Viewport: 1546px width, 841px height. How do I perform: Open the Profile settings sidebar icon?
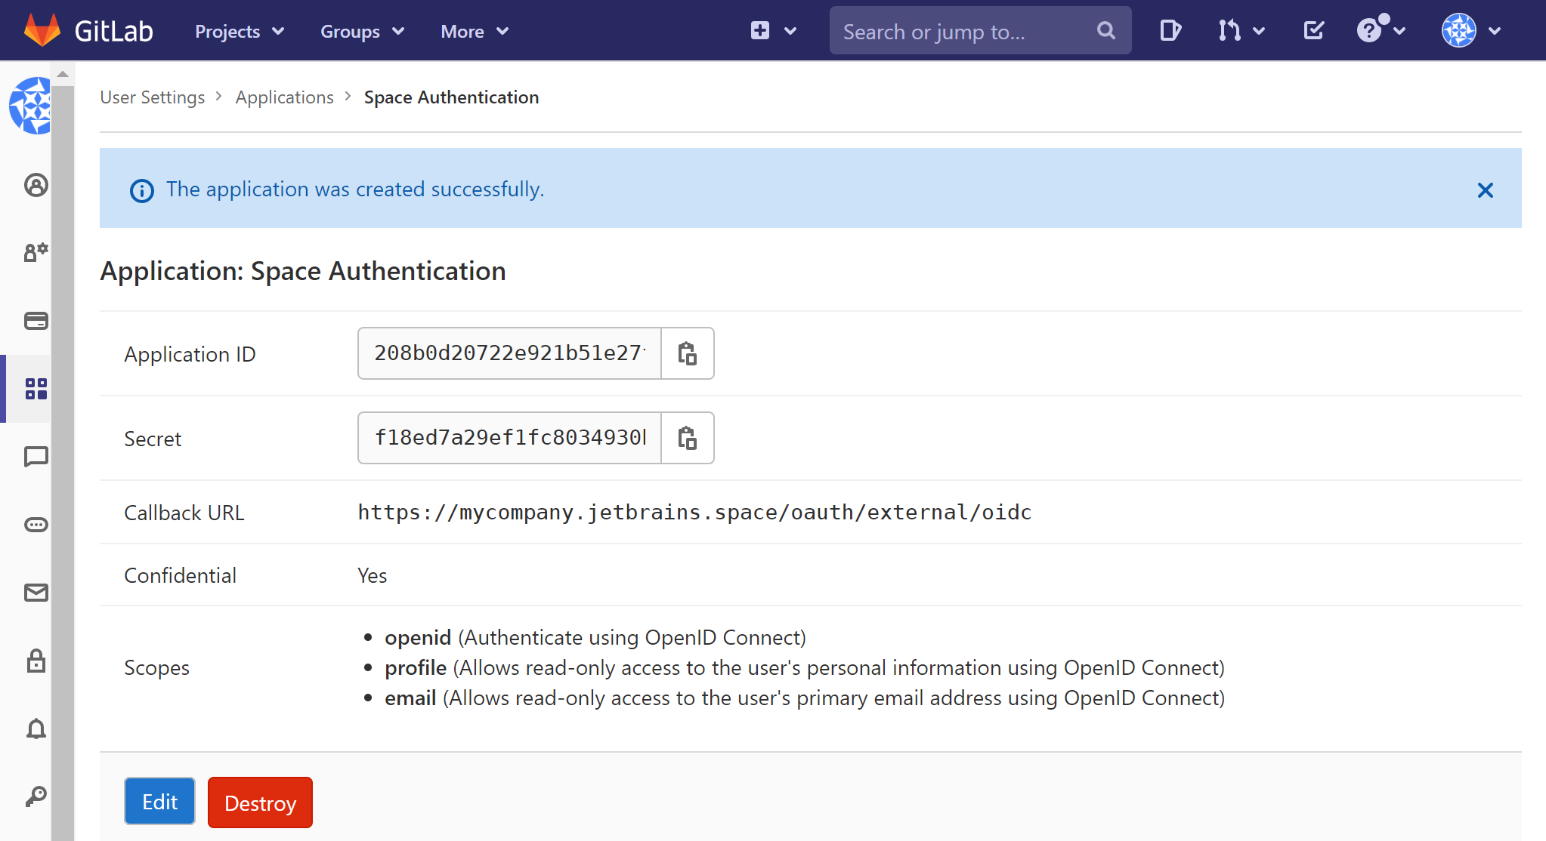(35, 185)
